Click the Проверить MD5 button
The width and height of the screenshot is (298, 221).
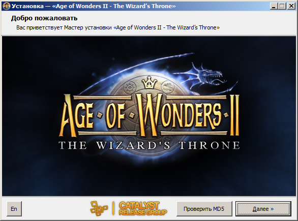[204, 209]
